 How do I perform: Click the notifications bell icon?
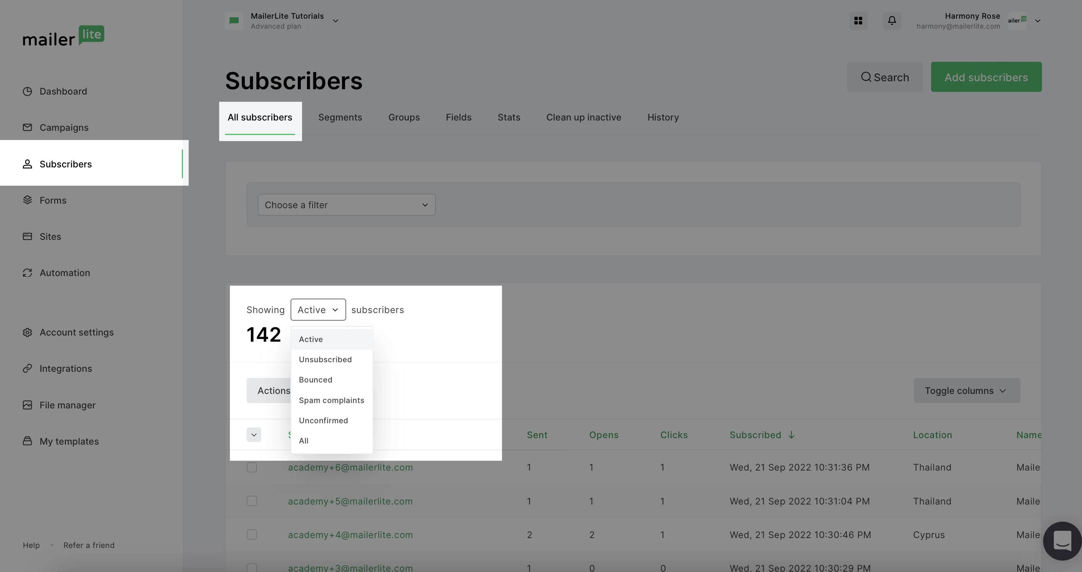coord(892,21)
